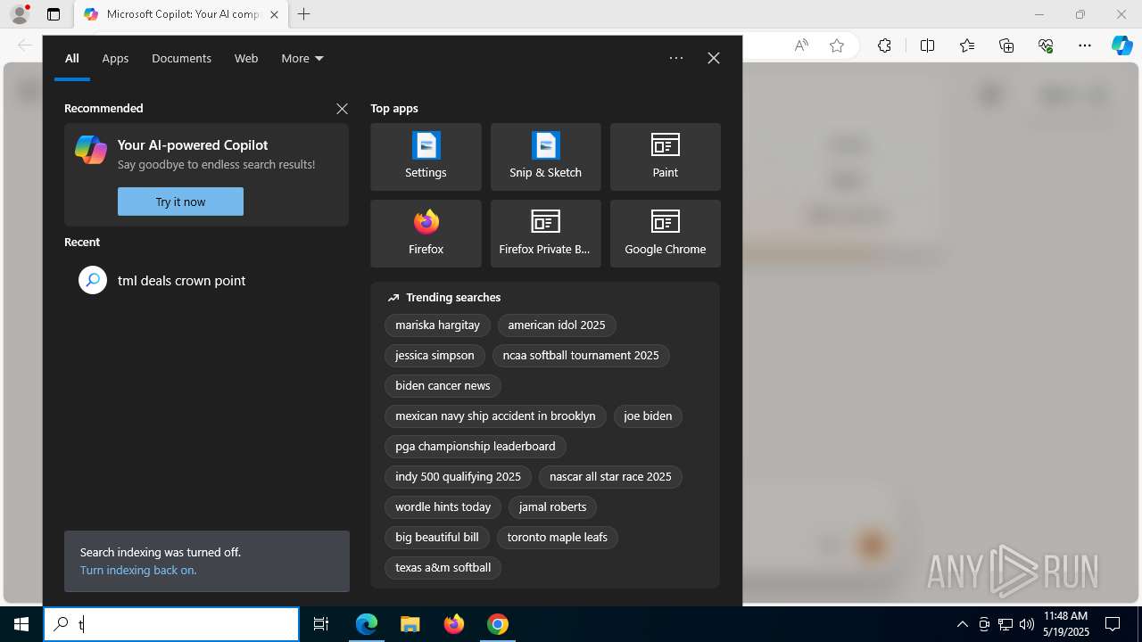The image size is (1142, 642).
Task: Search ncaa softball tournament 2025
Action: (x=581, y=356)
